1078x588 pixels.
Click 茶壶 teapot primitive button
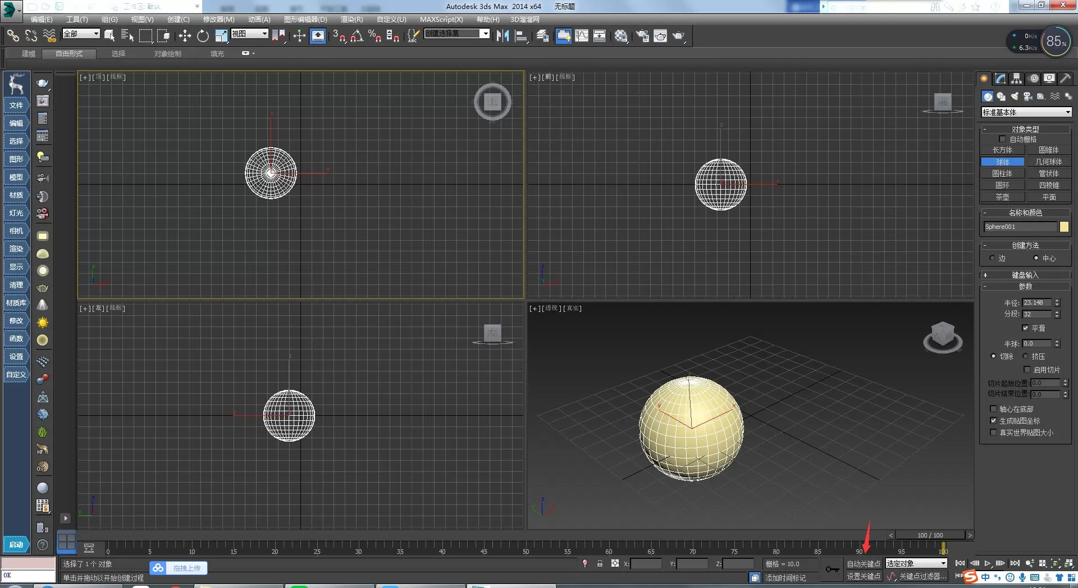[x=1002, y=197]
